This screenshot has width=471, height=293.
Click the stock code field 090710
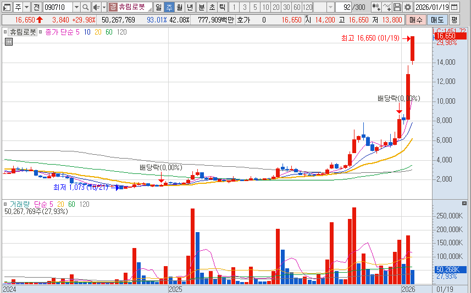[x=58, y=7]
